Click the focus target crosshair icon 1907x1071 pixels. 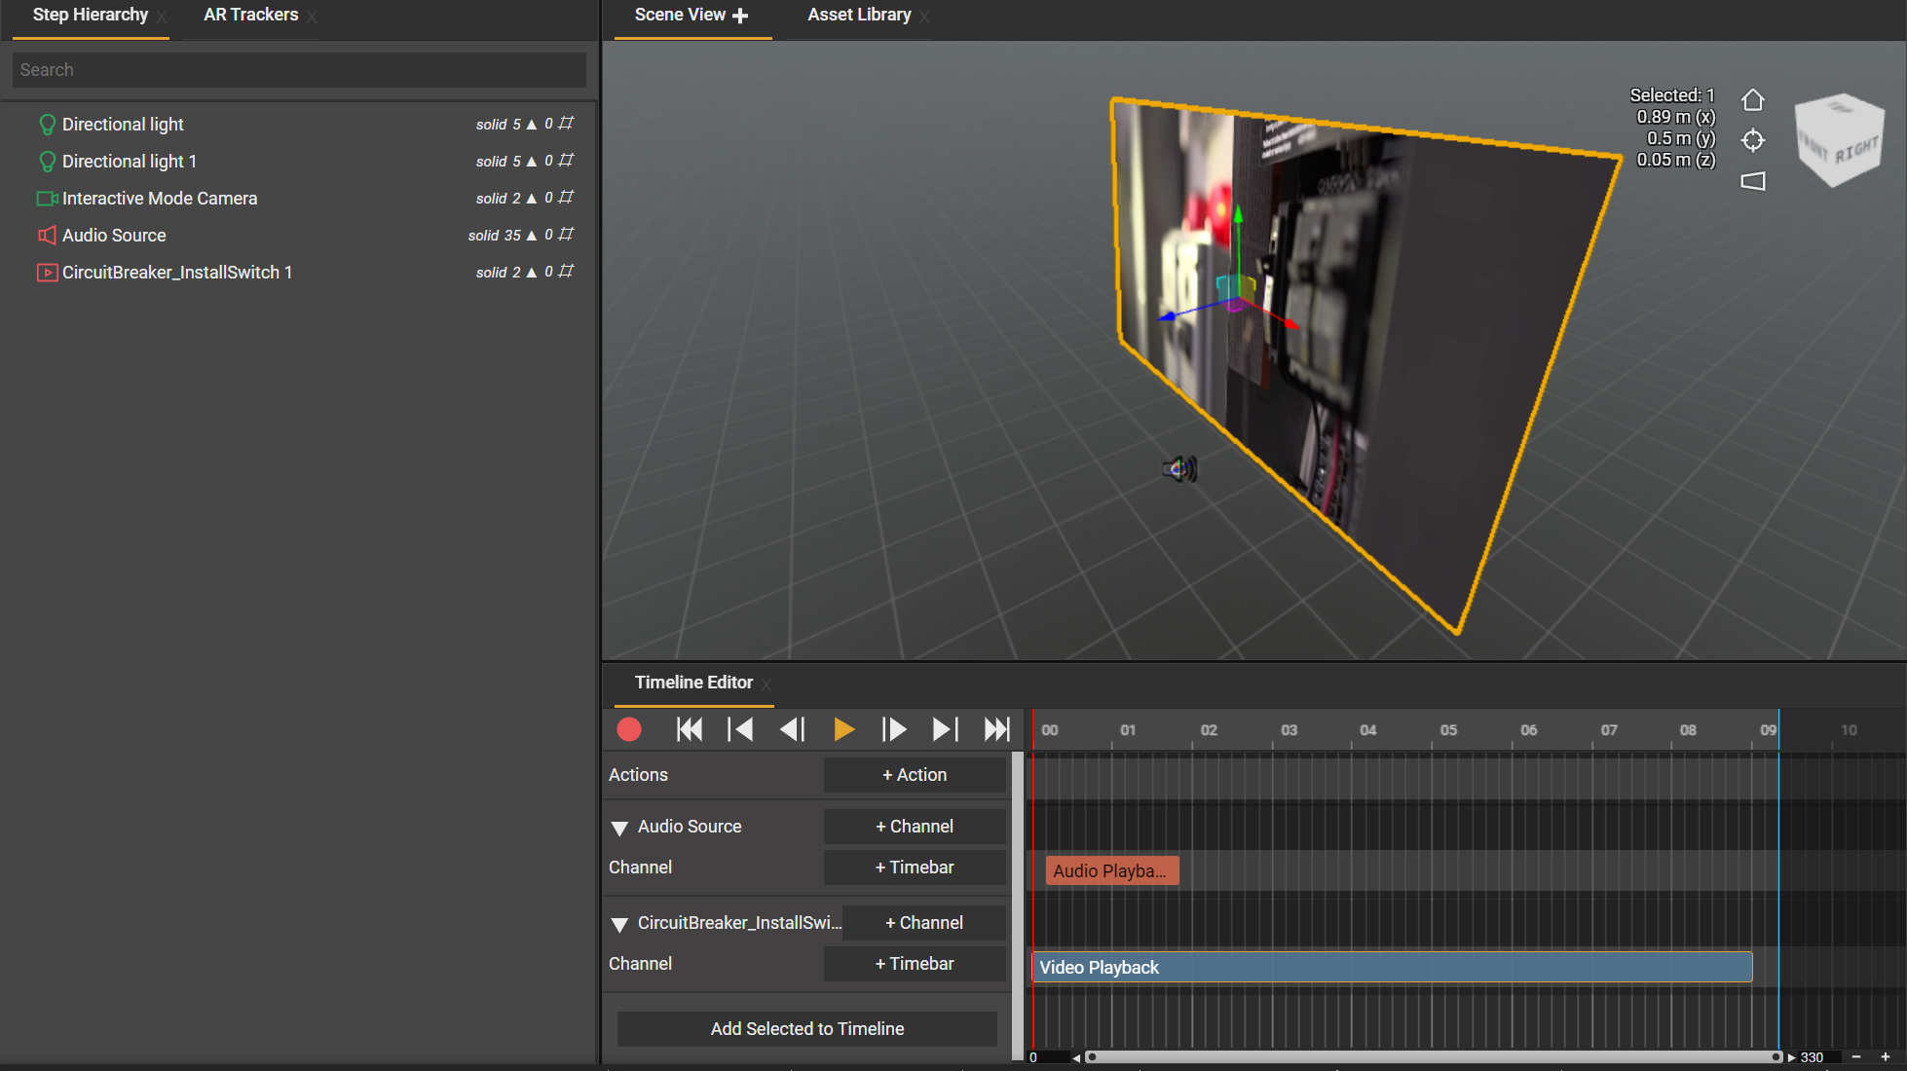click(x=1752, y=140)
